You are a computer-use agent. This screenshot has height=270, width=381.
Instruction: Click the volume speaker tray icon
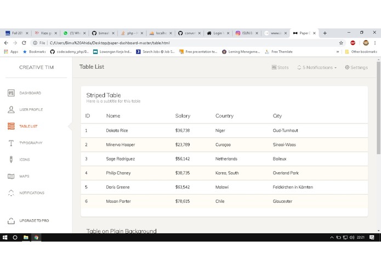352,238
